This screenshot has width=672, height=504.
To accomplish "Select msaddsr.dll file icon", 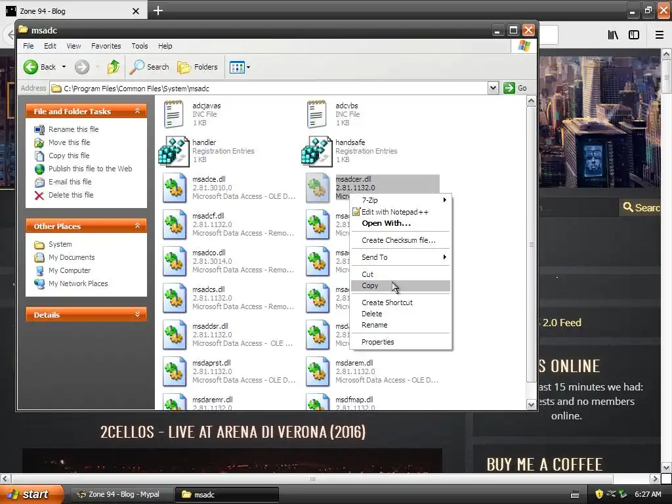I will (175, 335).
